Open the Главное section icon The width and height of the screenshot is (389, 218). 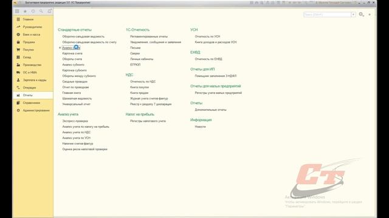(x=18, y=19)
